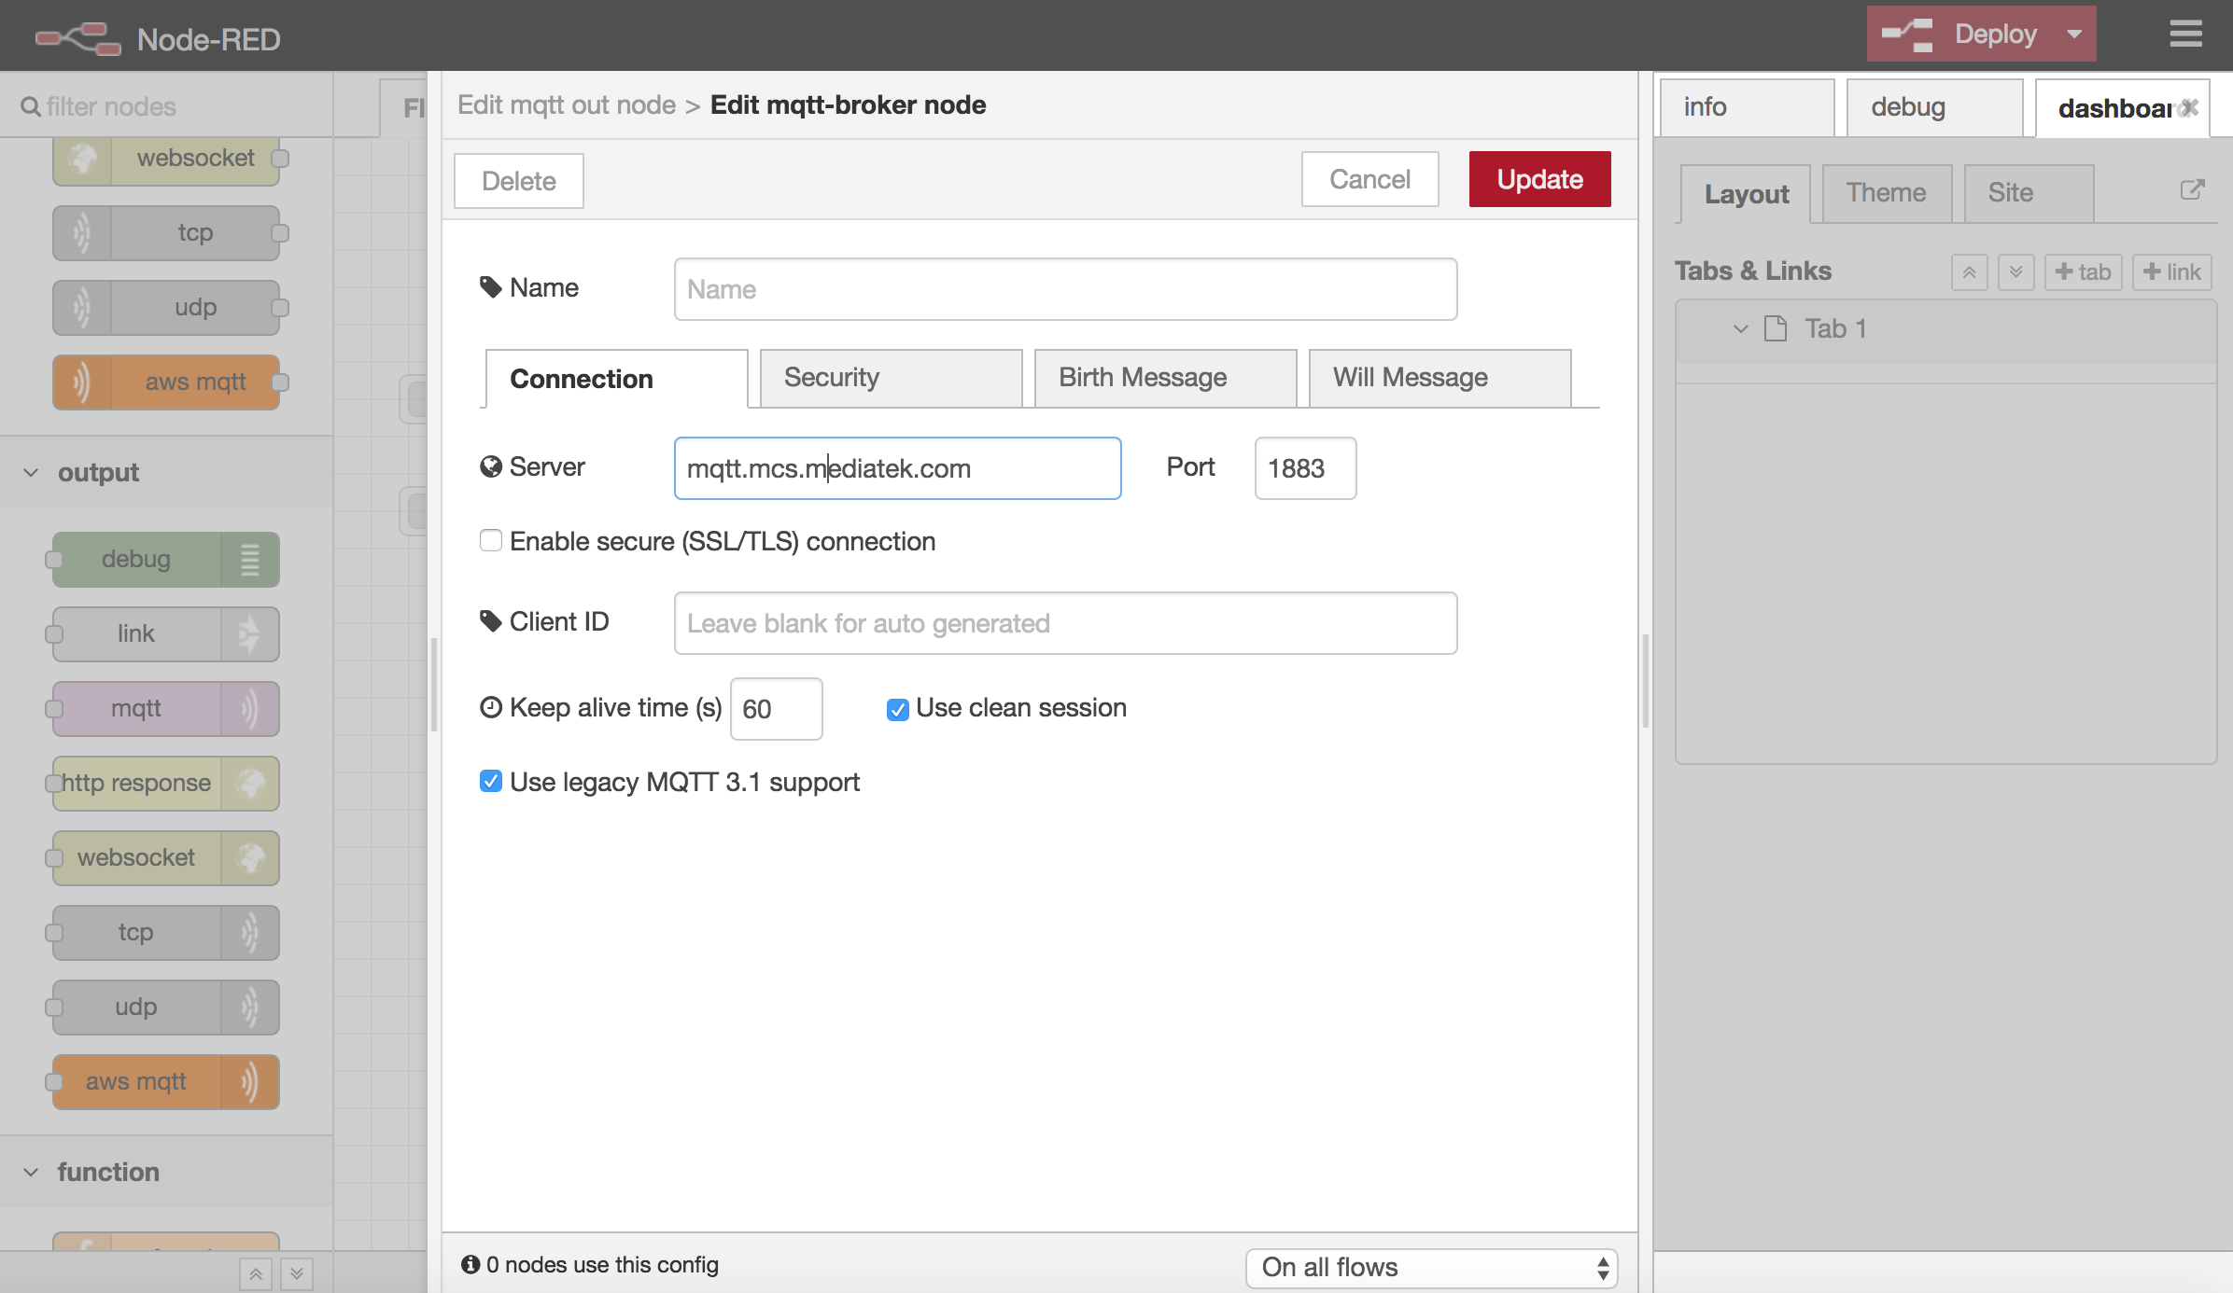Click the nodes-use-this-config info icon
The width and height of the screenshot is (2233, 1293).
coord(470,1264)
